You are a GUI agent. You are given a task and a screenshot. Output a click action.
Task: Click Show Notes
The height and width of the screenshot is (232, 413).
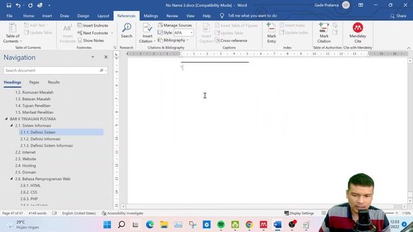[91, 41]
